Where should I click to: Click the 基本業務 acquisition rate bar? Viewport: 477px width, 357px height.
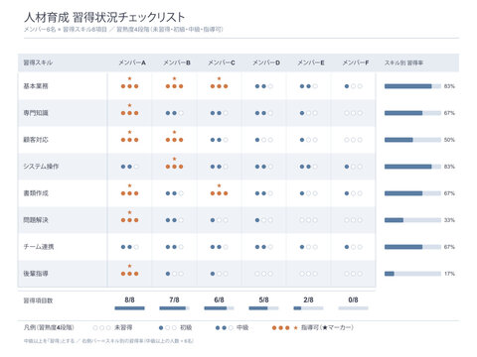[412, 86]
